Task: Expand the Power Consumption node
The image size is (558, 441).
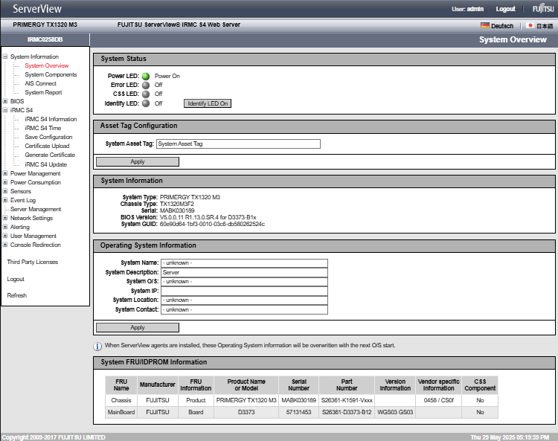Action: [x=5, y=182]
